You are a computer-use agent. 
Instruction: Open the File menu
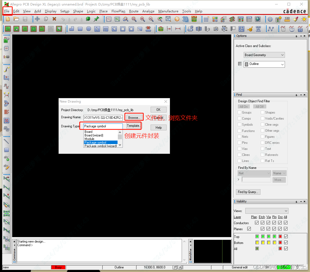7,11
